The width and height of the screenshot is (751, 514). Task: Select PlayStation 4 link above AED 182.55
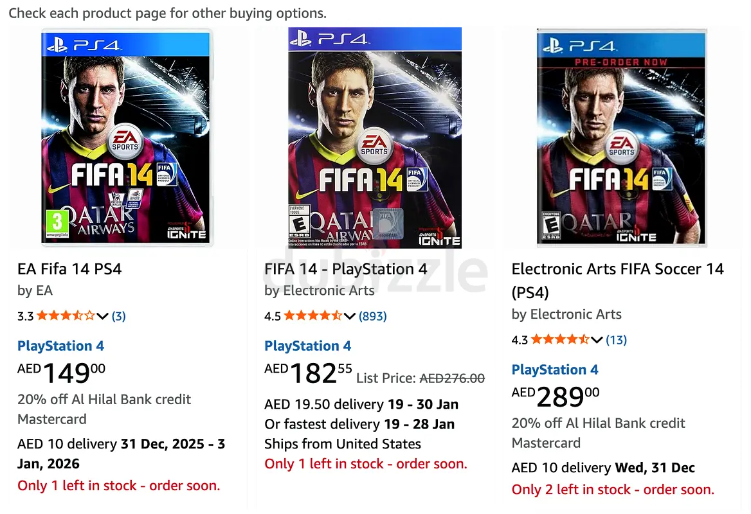point(307,346)
